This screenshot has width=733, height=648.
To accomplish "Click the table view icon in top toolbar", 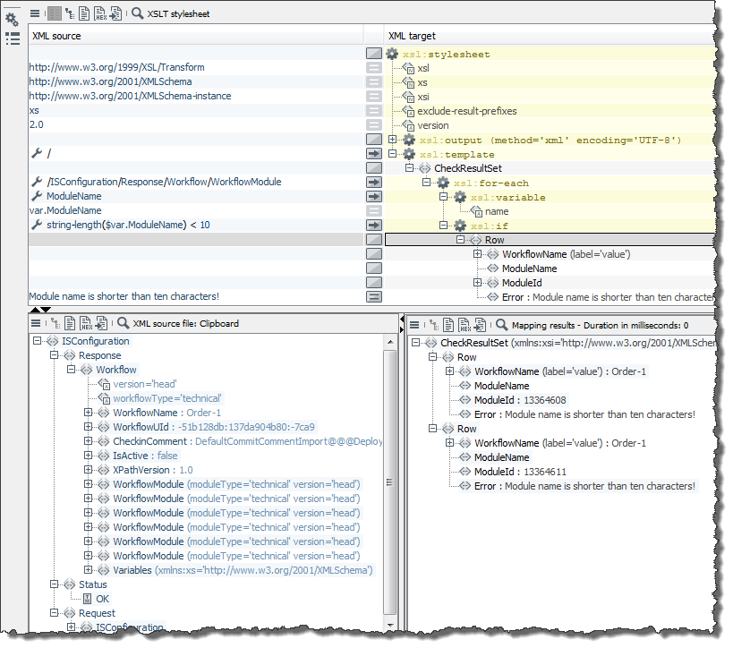I will [x=53, y=14].
